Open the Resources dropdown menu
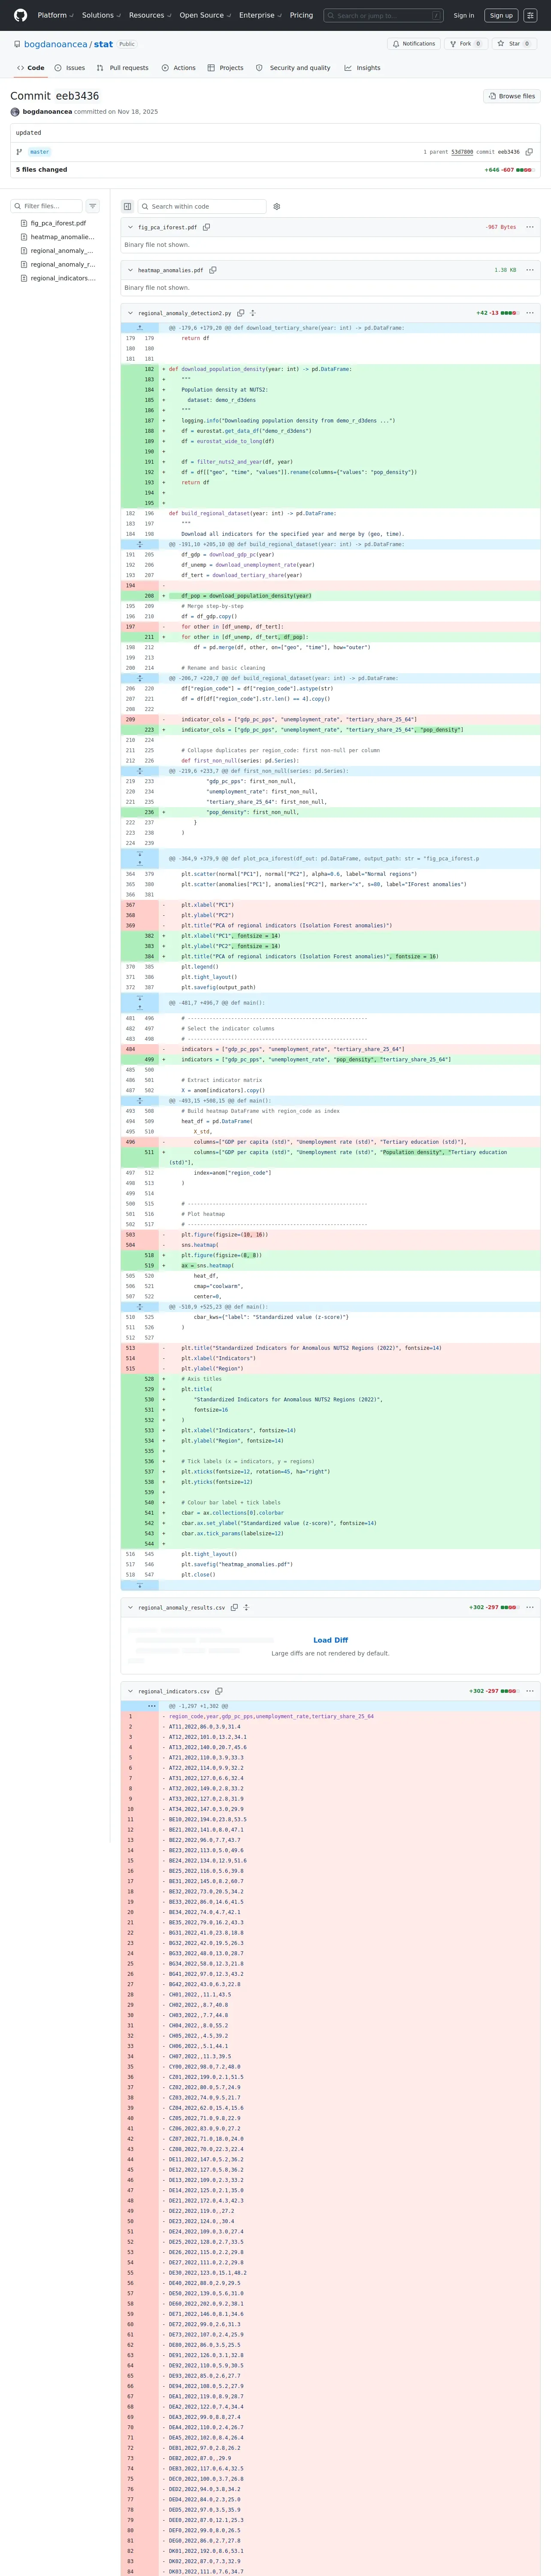551x2576 pixels. [150, 15]
